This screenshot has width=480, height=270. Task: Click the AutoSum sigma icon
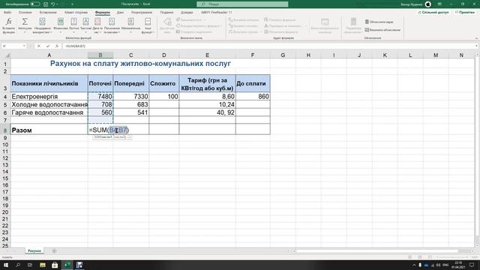pos(25,22)
